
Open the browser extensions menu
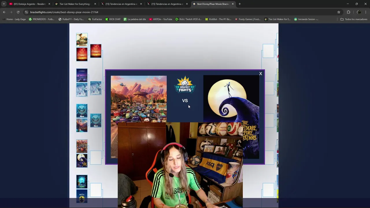pyautogui.click(x=348, y=12)
